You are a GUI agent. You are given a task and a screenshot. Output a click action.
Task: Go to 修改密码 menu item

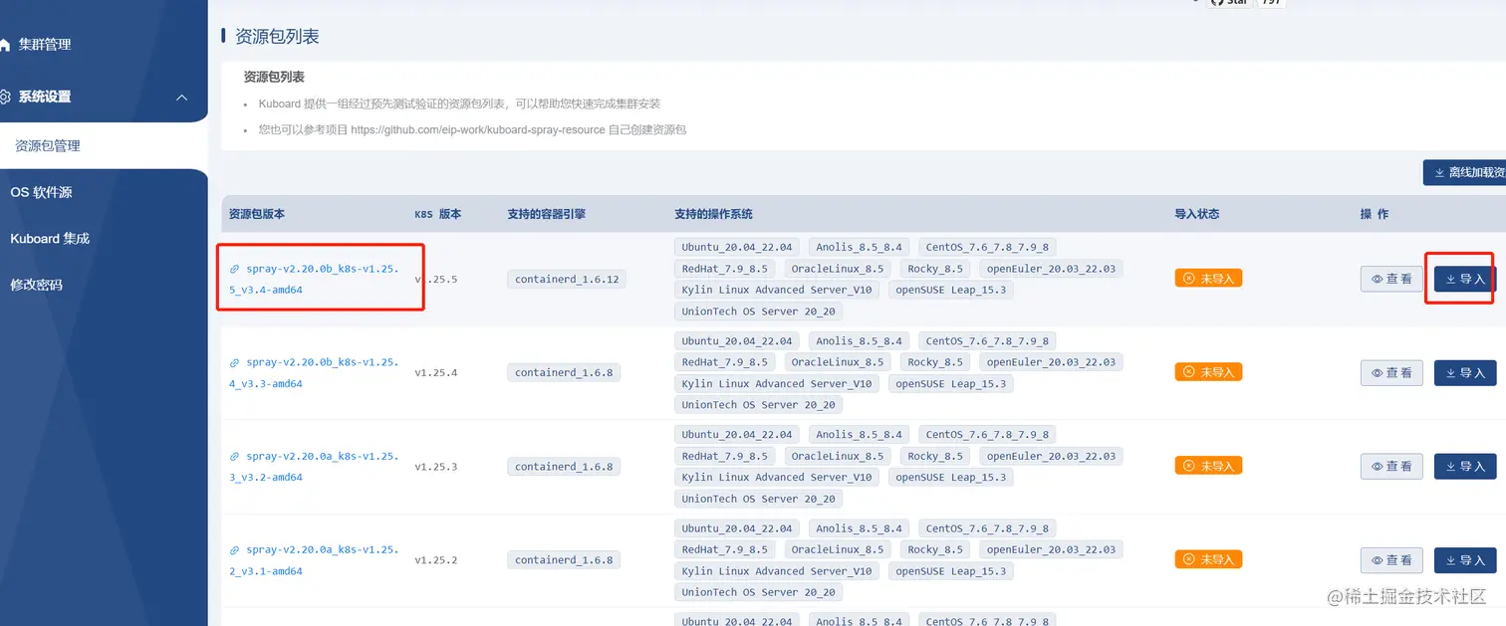[37, 284]
